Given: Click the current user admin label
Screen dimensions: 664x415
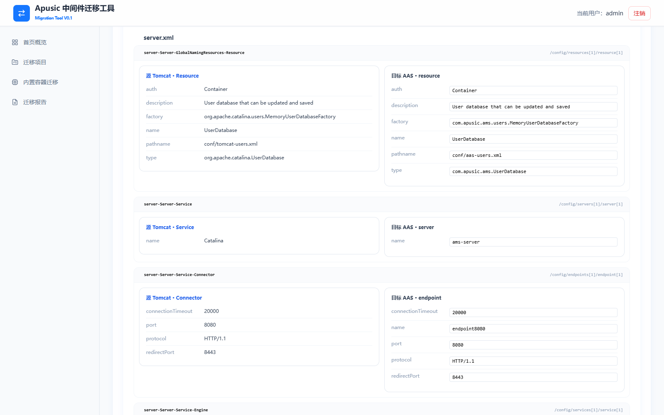Looking at the screenshot, I should pyautogui.click(x=600, y=13).
